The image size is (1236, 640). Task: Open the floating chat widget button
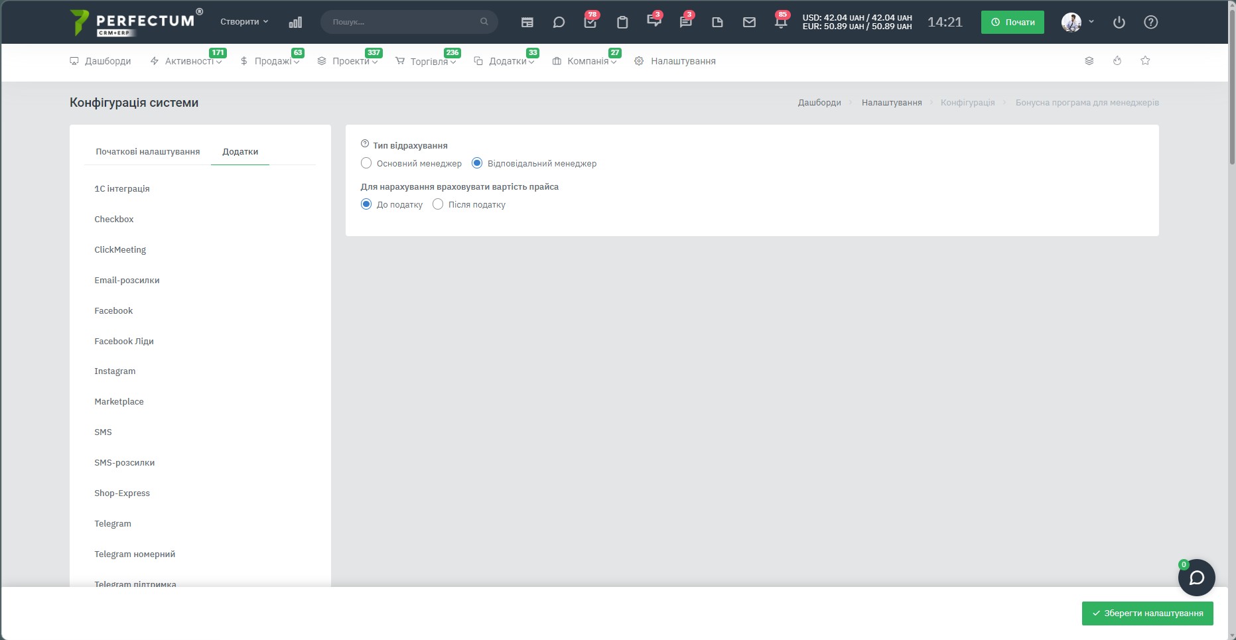[1197, 578]
